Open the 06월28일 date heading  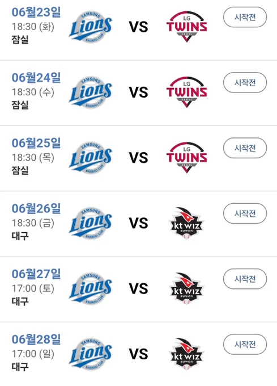(x=36, y=339)
